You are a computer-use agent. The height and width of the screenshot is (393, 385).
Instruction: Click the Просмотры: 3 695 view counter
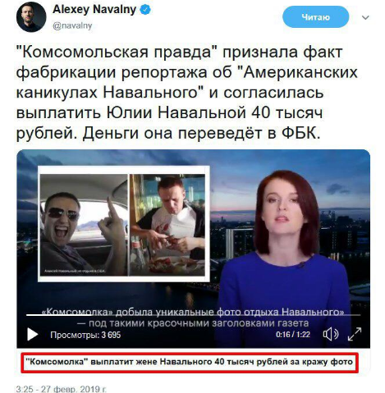coord(85,335)
